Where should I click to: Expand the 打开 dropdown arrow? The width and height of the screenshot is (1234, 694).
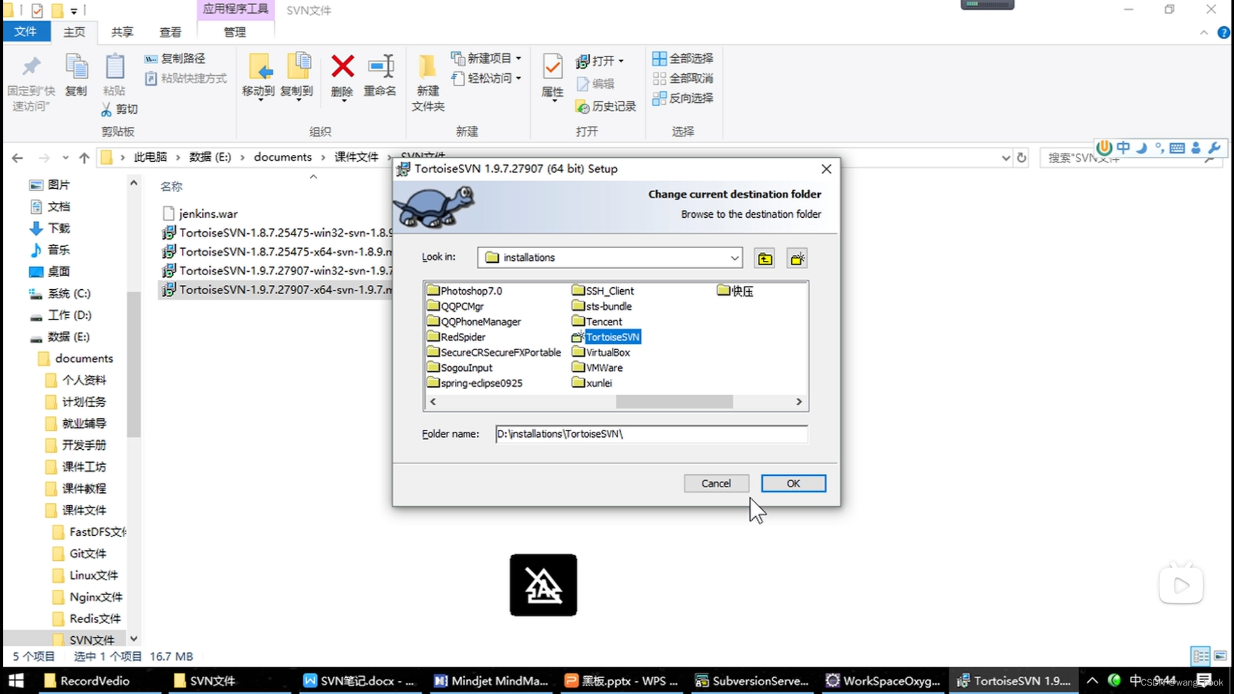click(621, 61)
